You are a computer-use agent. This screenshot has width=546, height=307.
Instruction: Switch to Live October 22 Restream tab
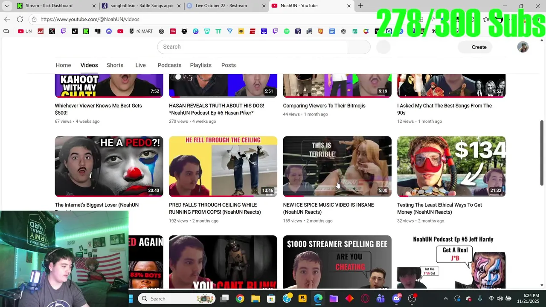(x=227, y=6)
